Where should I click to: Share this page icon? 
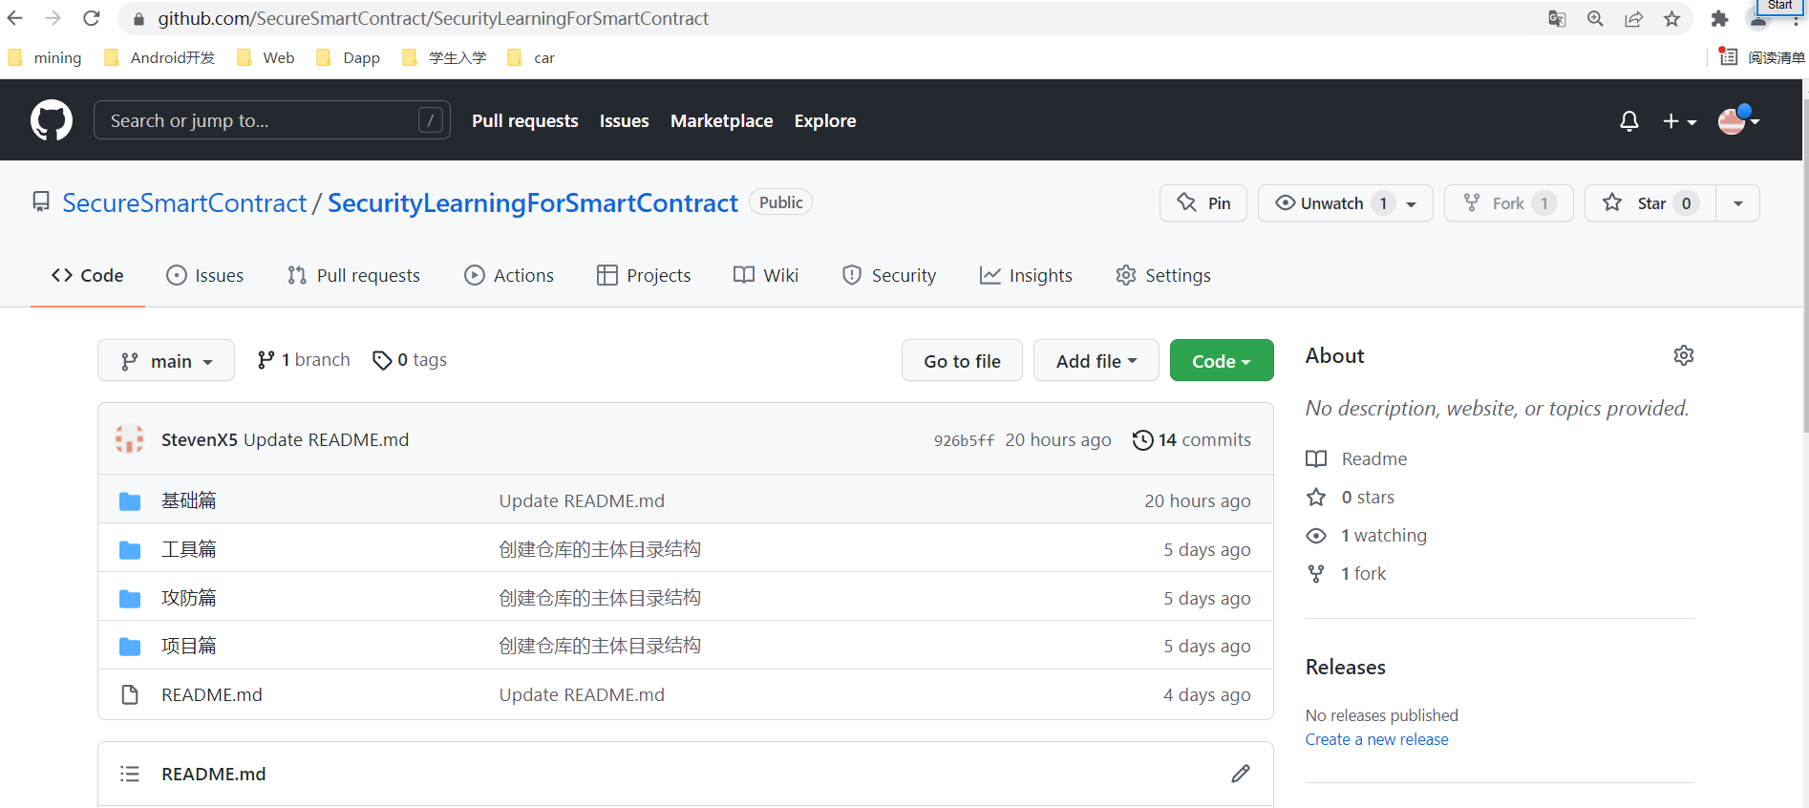(1633, 18)
